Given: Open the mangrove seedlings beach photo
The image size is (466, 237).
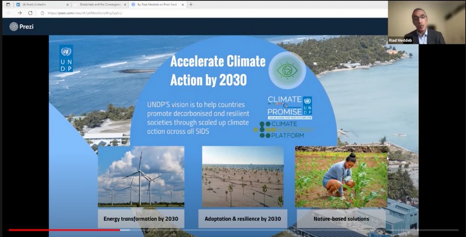Looking at the screenshot, I should click(243, 176).
